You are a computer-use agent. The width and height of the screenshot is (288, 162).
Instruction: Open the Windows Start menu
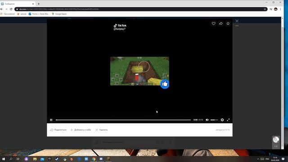pos(4,159)
